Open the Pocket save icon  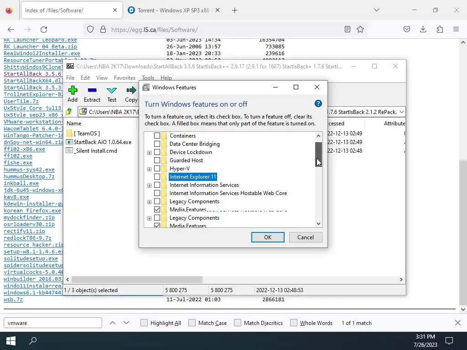click(406, 29)
